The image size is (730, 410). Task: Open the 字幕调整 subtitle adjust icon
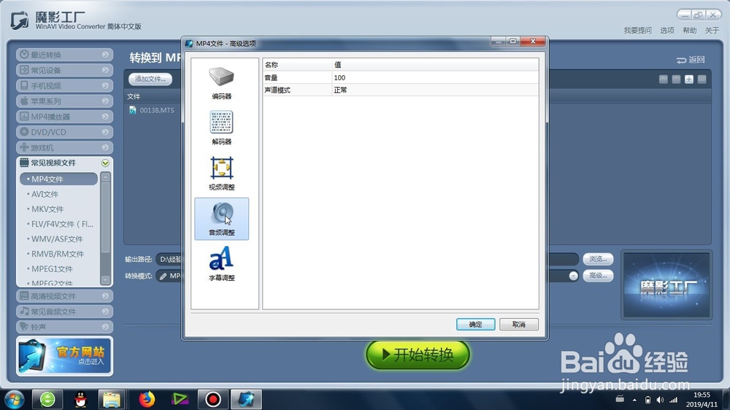222,264
